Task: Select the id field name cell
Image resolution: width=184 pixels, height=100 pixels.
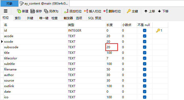Action: coord(35,31)
